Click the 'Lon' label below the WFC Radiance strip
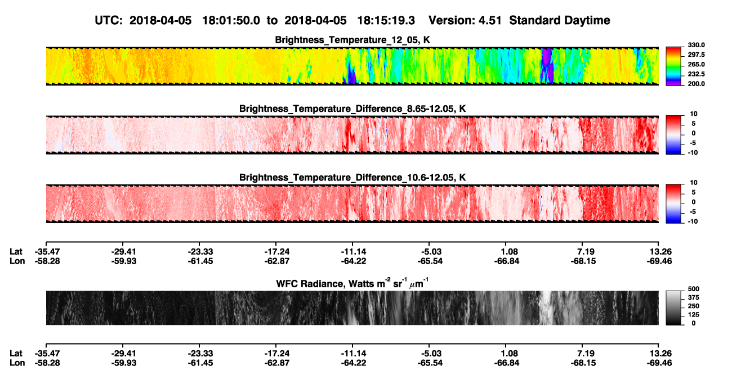Viewport: 732px width, 375px height. point(16,363)
